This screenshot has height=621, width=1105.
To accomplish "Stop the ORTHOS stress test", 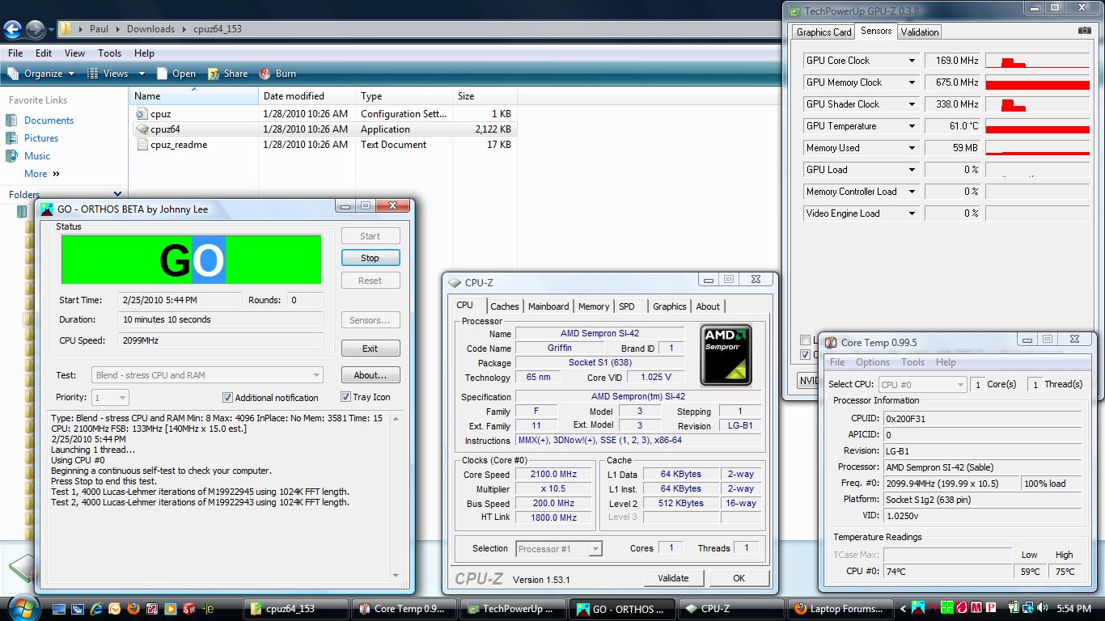I will click(x=370, y=258).
